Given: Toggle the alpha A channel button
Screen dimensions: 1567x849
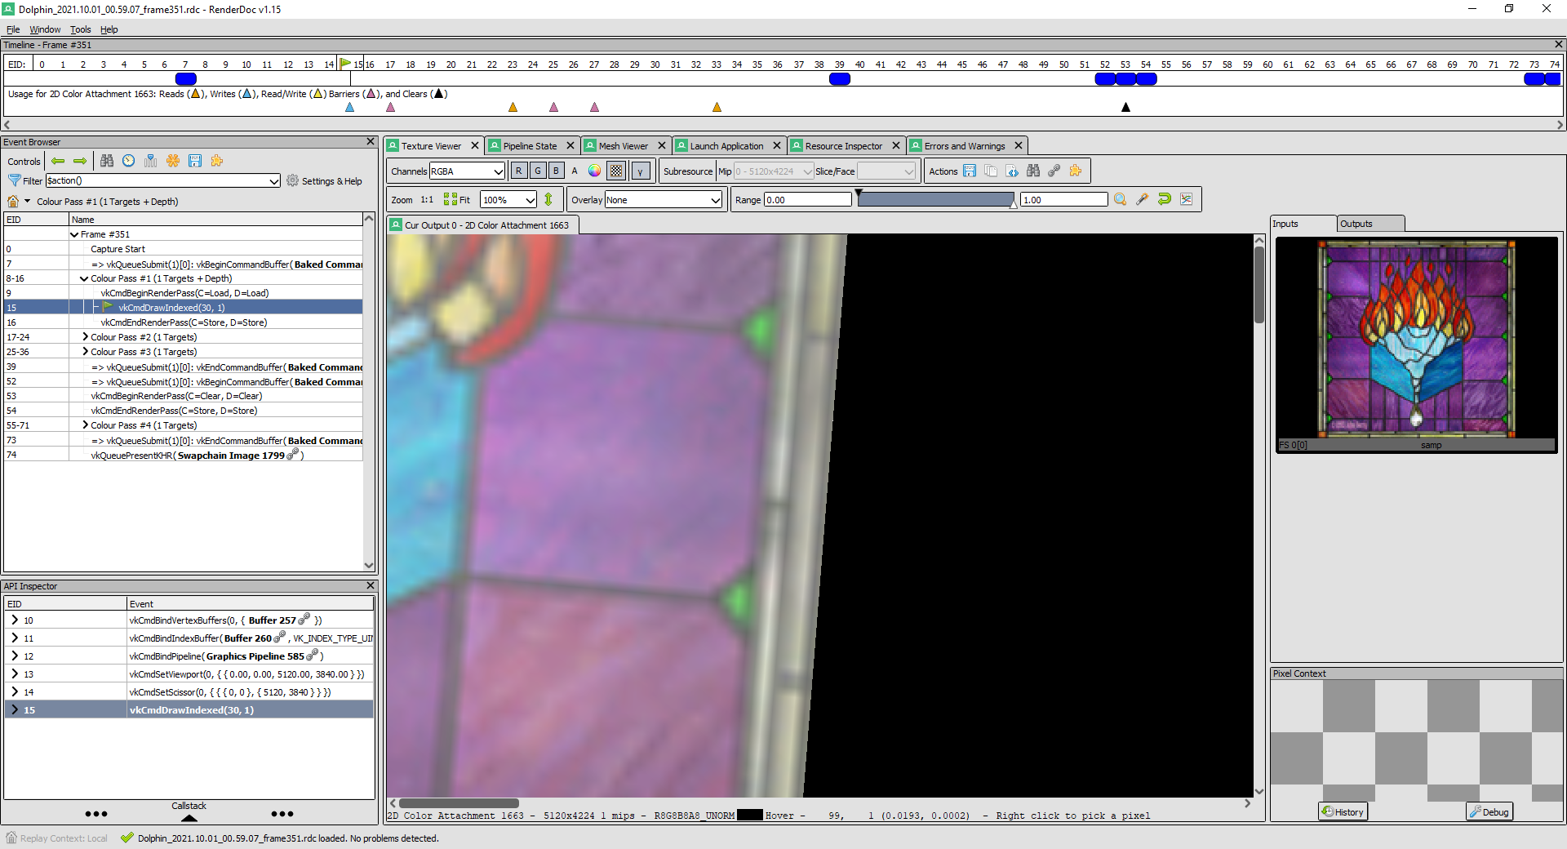Looking at the screenshot, I should (x=575, y=171).
